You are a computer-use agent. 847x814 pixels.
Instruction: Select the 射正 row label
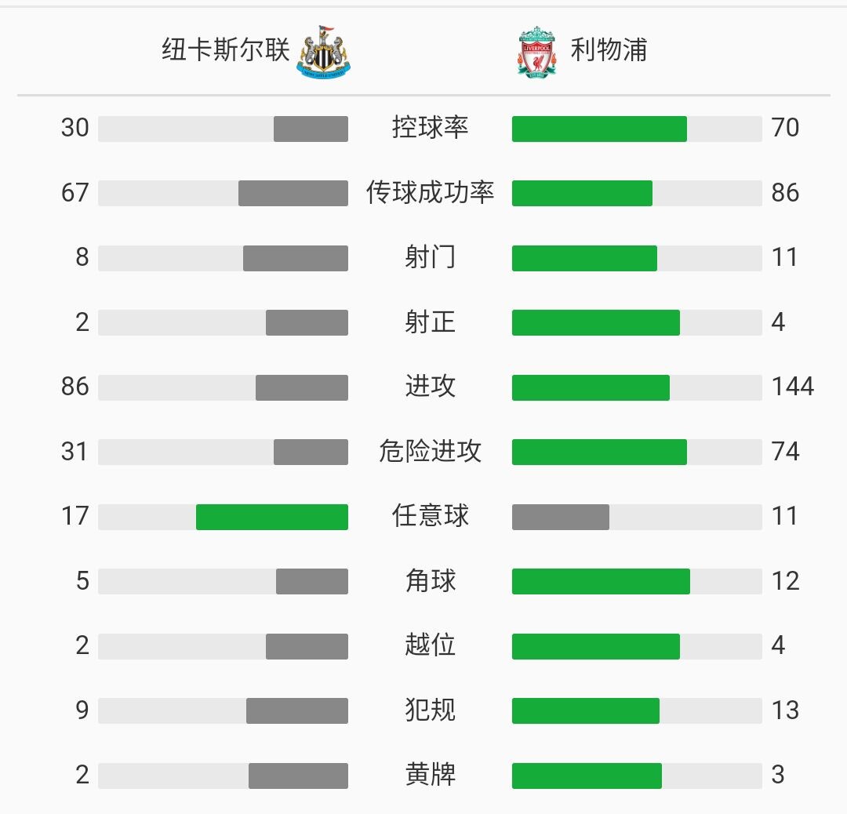pos(430,322)
